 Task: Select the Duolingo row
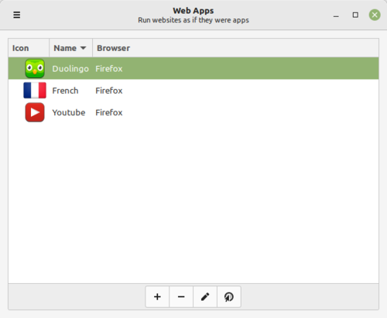pyautogui.click(x=193, y=68)
